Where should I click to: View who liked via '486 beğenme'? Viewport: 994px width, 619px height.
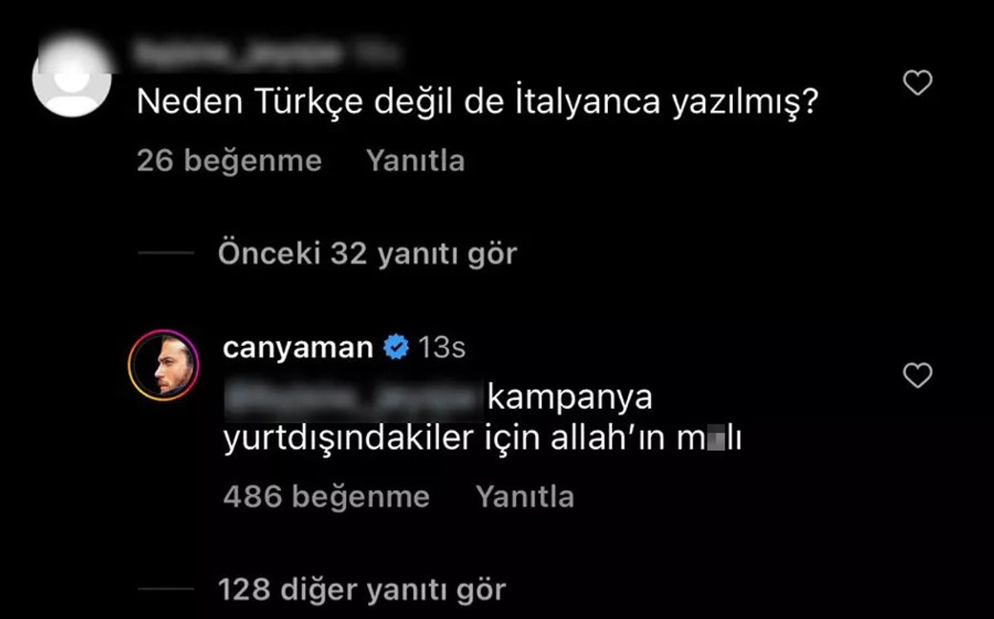tap(326, 497)
